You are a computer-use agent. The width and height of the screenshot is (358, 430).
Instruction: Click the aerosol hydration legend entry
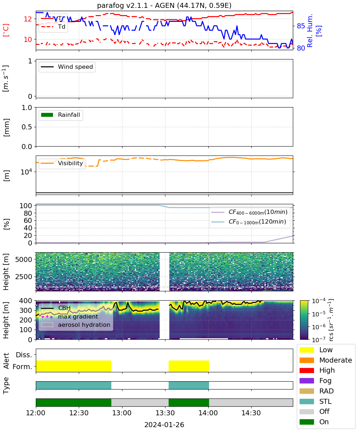(x=76, y=325)
